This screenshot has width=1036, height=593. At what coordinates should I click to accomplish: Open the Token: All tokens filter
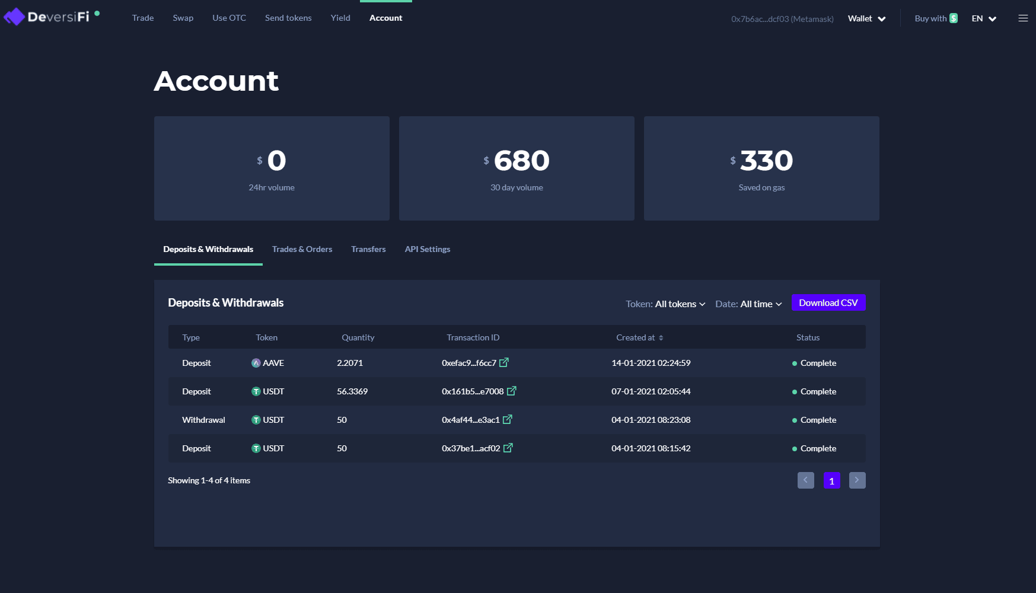(665, 304)
